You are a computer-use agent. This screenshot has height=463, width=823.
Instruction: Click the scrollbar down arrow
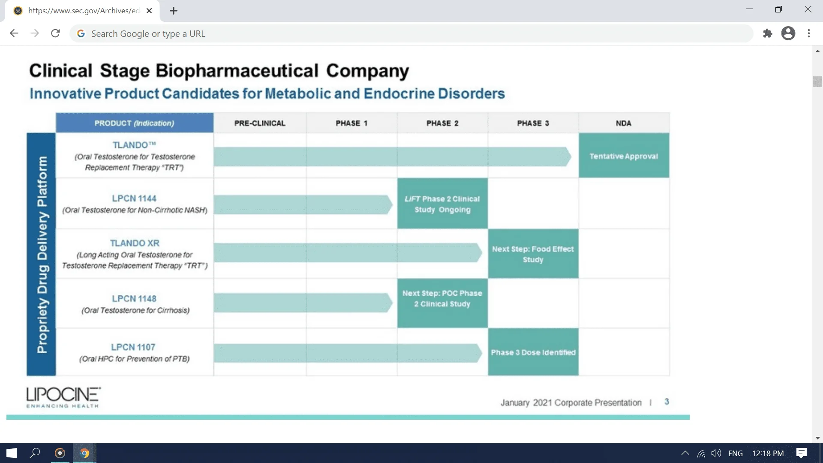pyautogui.click(x=817, y=438)
